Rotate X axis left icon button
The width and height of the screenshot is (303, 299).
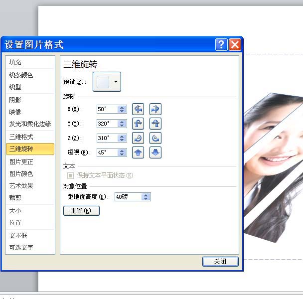138,109
